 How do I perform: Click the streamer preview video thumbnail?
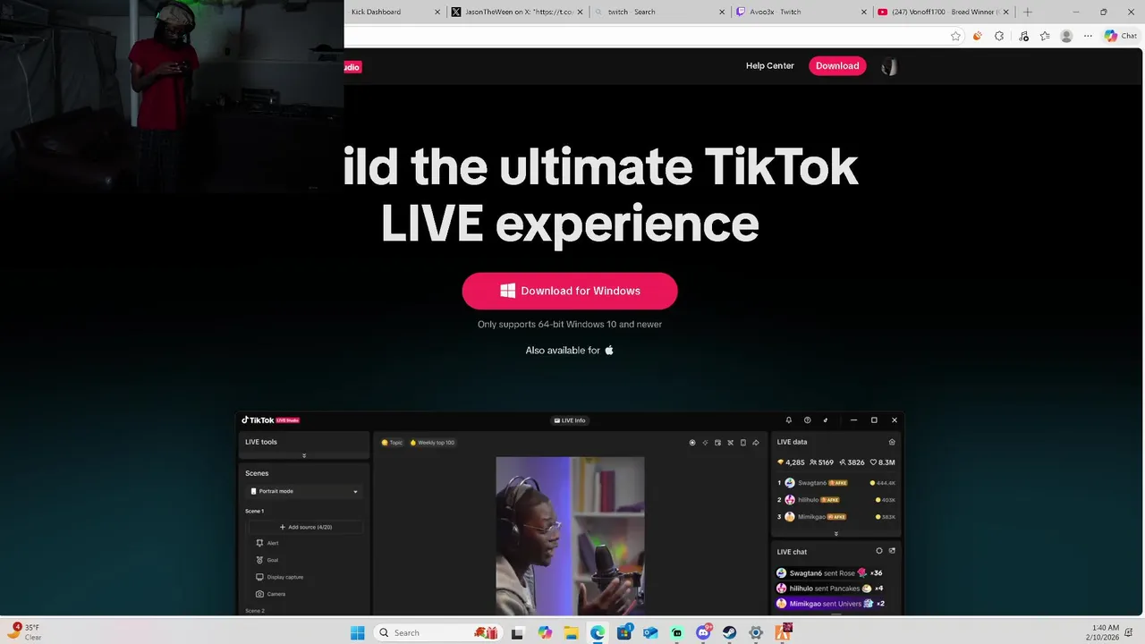(570, 536)
